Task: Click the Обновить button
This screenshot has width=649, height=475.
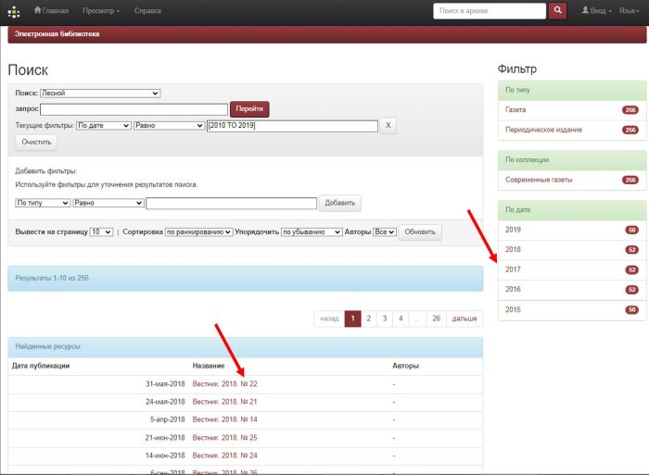Action: 420,231
